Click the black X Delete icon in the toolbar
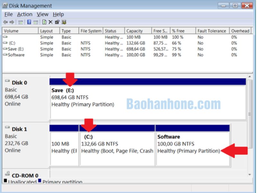Image resolution: width=257 pixels, height=193 pixels. tap(50, 22)
